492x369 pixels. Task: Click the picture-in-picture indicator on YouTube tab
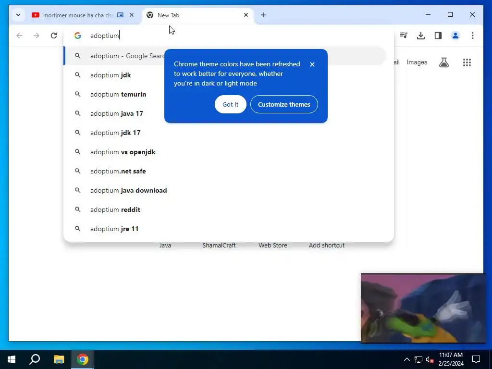pos(120,15)
